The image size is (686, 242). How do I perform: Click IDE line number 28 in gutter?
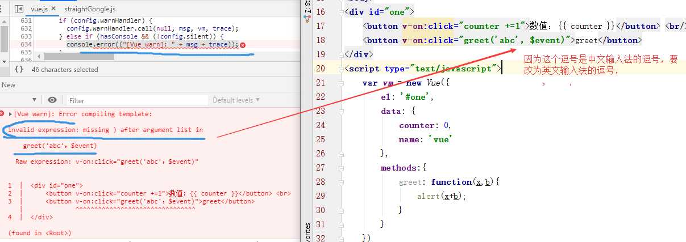[320, 182]
